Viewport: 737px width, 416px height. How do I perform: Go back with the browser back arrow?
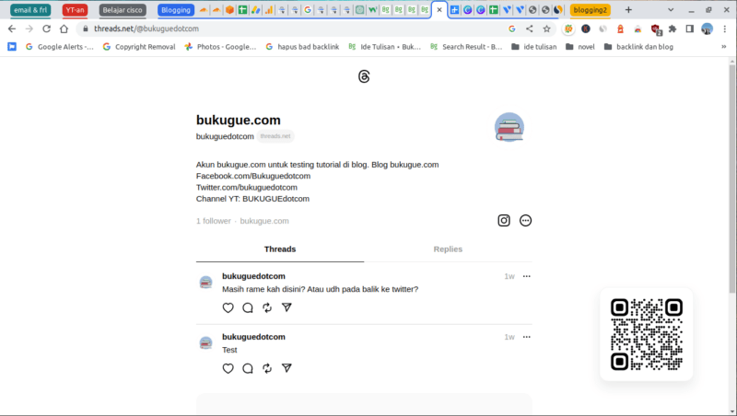tap(12, 29)
